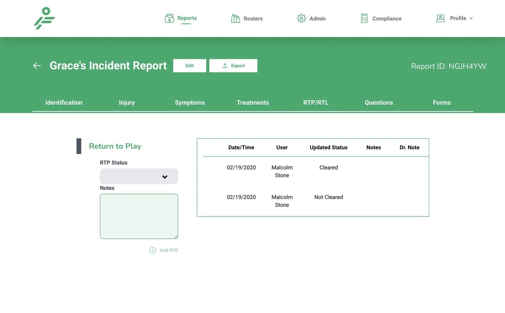Click the Notes column header

pos(373,147)
